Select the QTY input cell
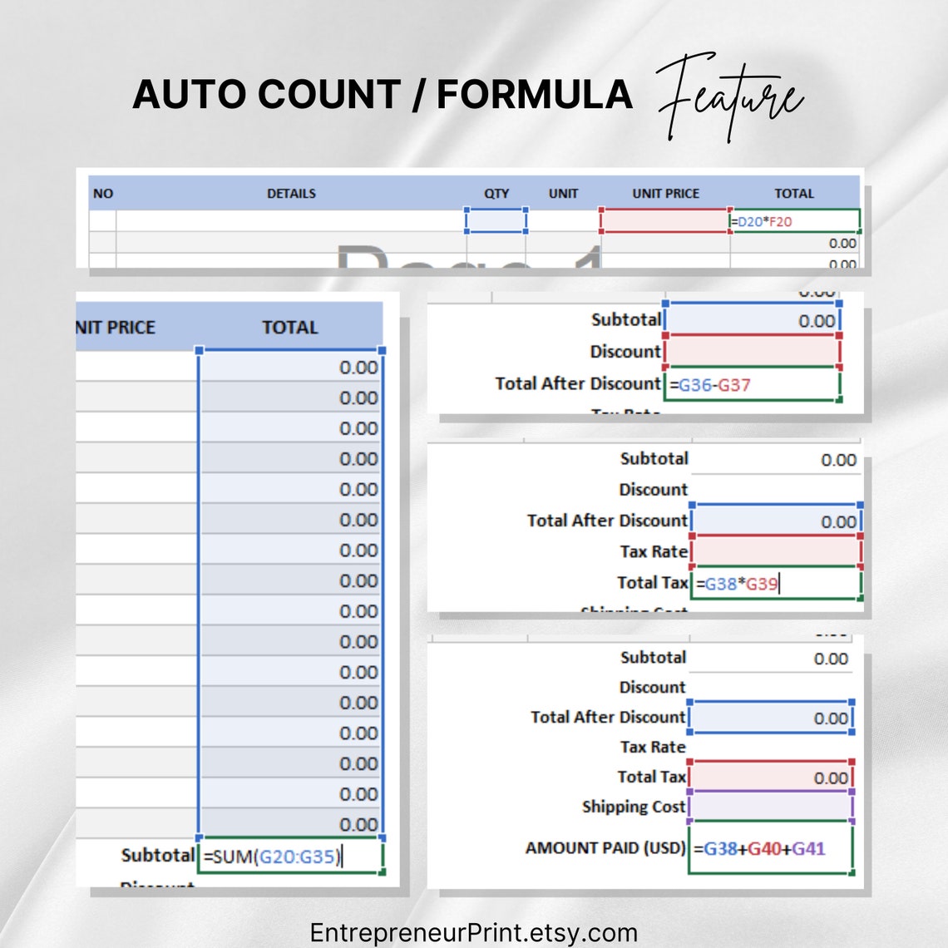 [496, 221]
